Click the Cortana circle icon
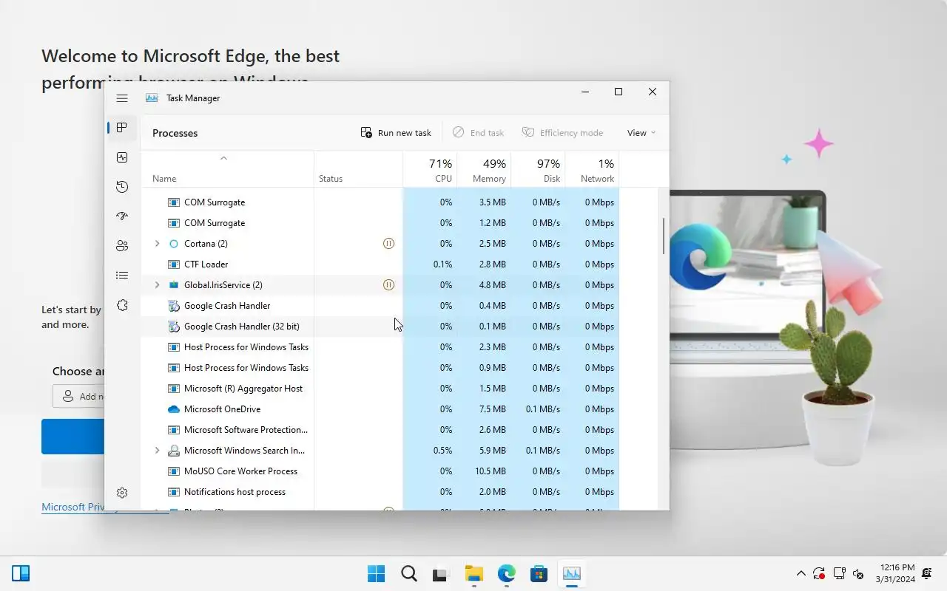This screenshot has width=947, height=591. tap(174, 243)
